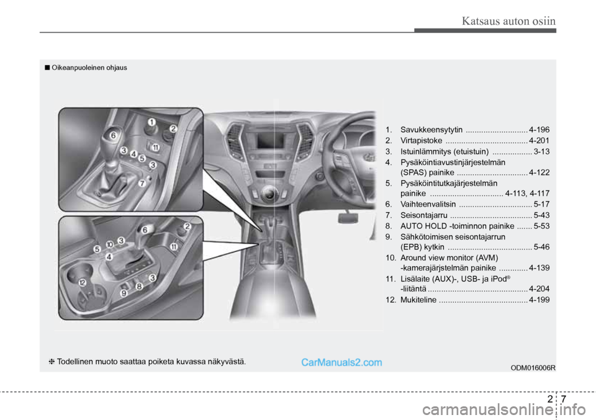Click page reference "3-13"
Image resolution: width=596 pixels, height=420 pixels.
[x=541, y=151]
